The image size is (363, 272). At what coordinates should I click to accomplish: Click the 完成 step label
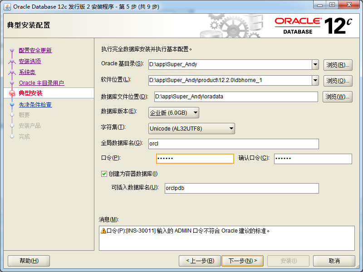pos(25,137)
